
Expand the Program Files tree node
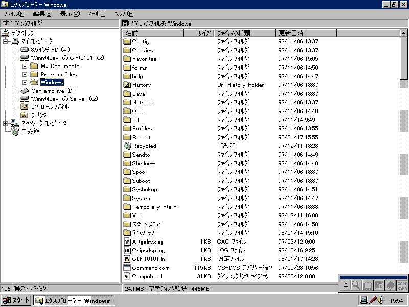click(x=25, y=75)
